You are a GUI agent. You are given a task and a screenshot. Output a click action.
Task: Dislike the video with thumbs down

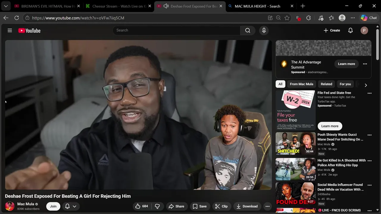pos(157,206)
